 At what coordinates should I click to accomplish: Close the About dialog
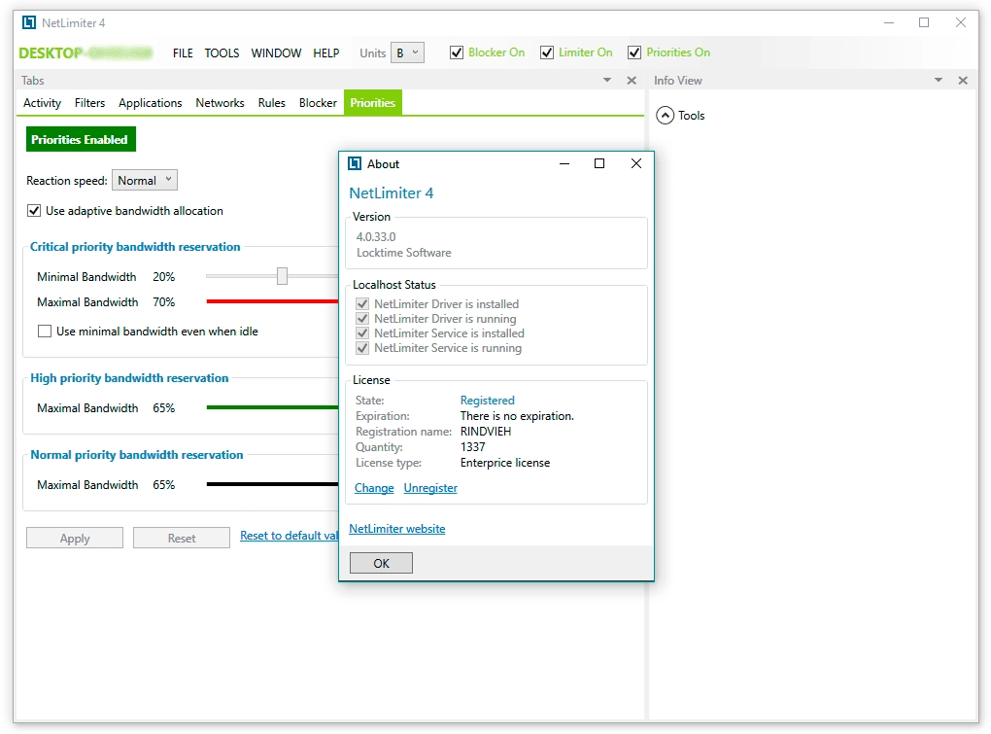coord(636,163)
